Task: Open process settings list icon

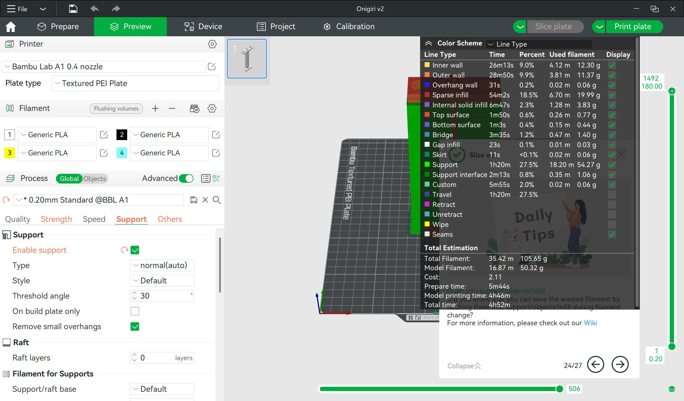Action: click(x=206, y=178)
